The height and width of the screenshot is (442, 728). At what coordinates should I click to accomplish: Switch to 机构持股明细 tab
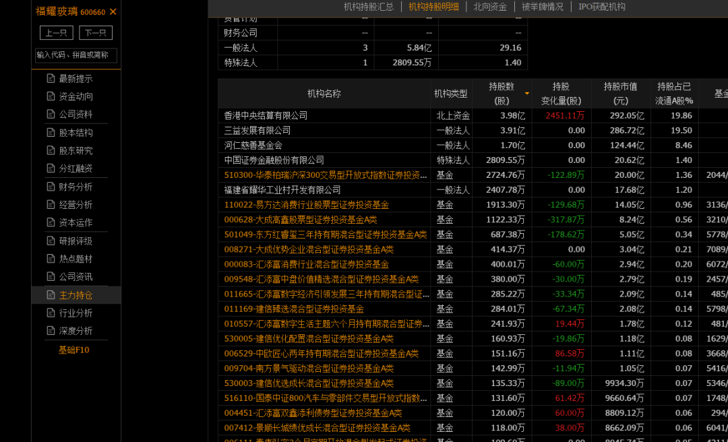coord(433,7)
